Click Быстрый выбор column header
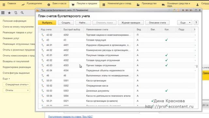The image size is (209, 118). pos(72,29)
